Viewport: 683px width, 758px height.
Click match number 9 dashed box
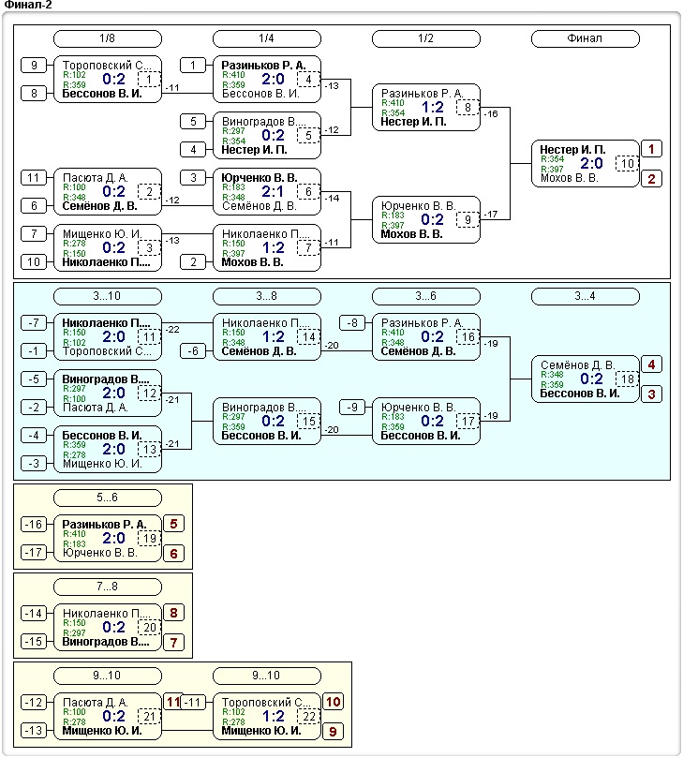coord(468,220)
